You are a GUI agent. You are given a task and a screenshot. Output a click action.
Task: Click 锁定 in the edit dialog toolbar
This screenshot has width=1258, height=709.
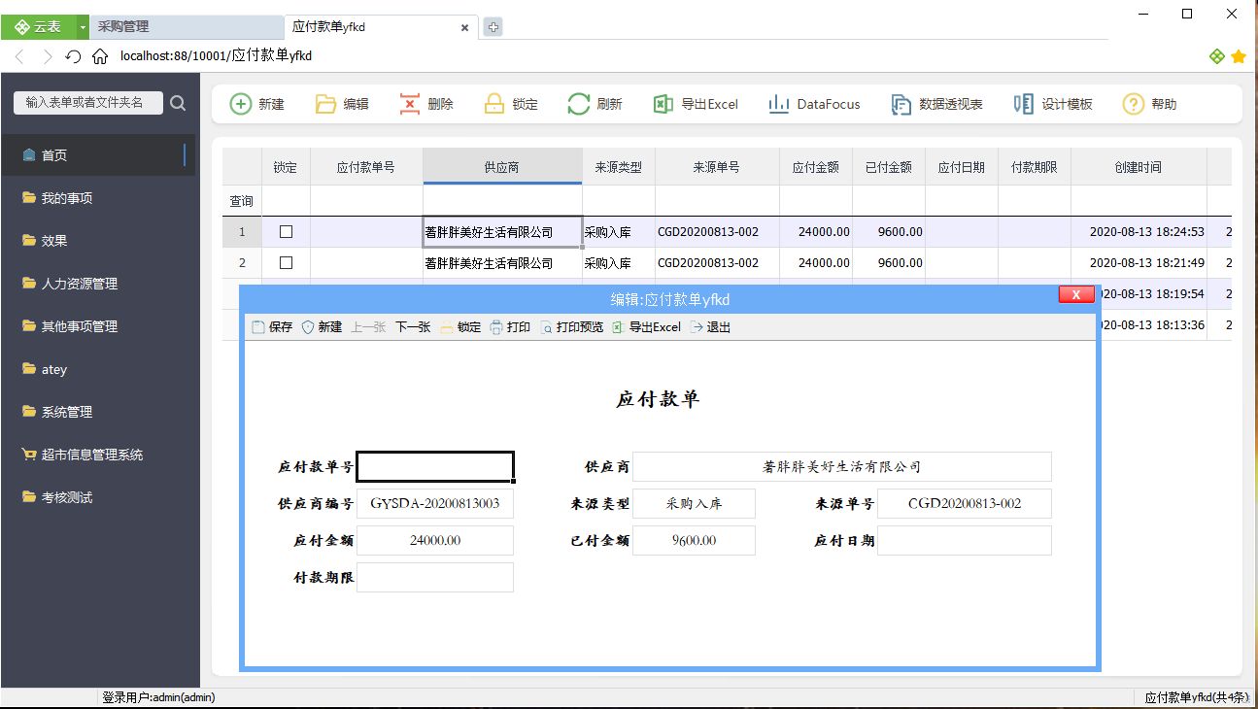pos(460,327)
